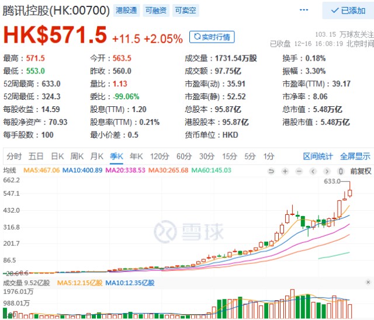The width and height of the screenshot is (374, 320).
Task: Click the 633.0 high marker on chart
Action: click(332, 182)
